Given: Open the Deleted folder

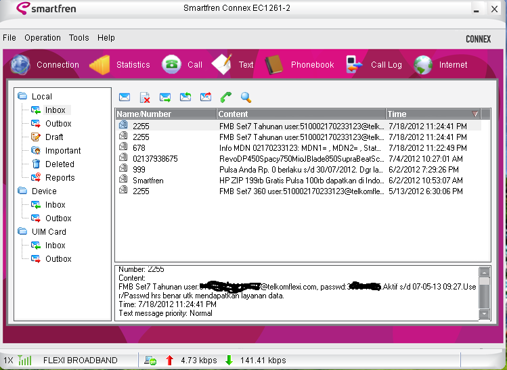Looking at the screenshot, I should tap(60, 164).
